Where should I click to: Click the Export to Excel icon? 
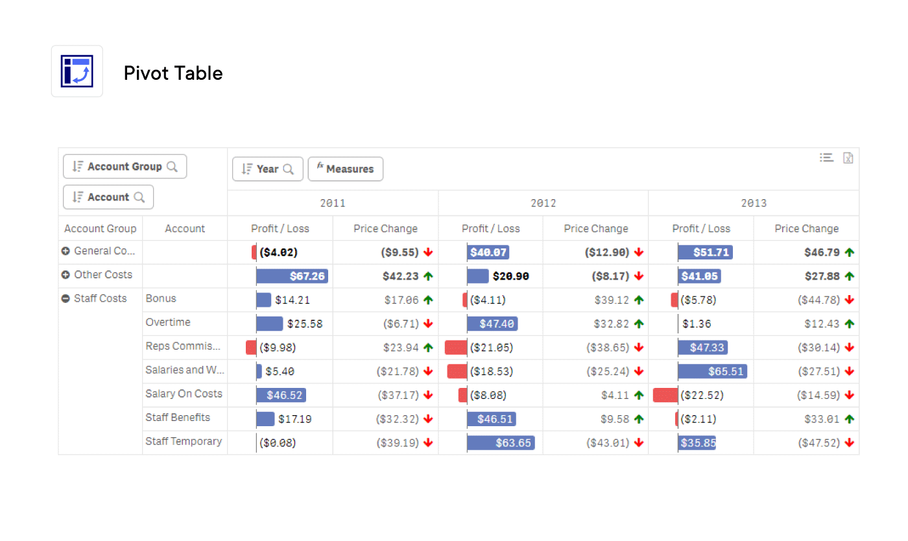point(848,157)
